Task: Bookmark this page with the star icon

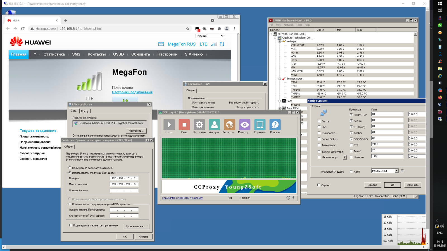Action: click(188, 29)
